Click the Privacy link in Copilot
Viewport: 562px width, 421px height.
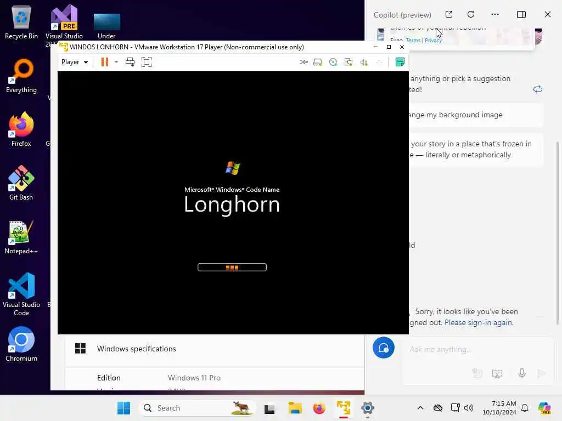pos(433,41)
